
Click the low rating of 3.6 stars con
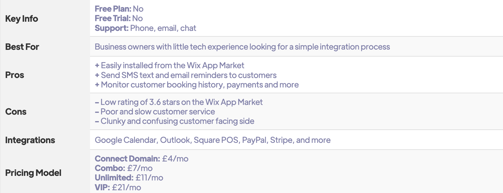point(179,102)
